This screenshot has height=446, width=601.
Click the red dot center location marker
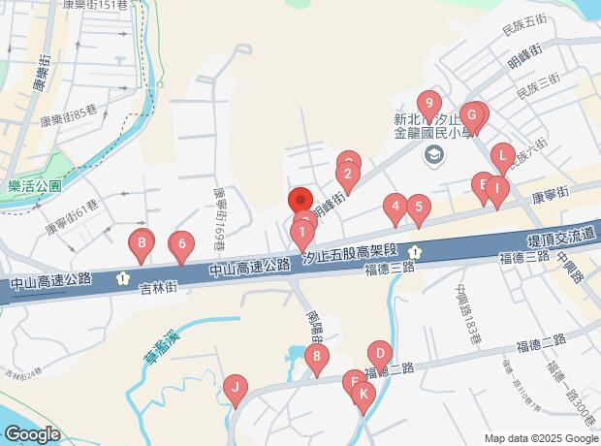pyautogui.click(x=300, y=200)
